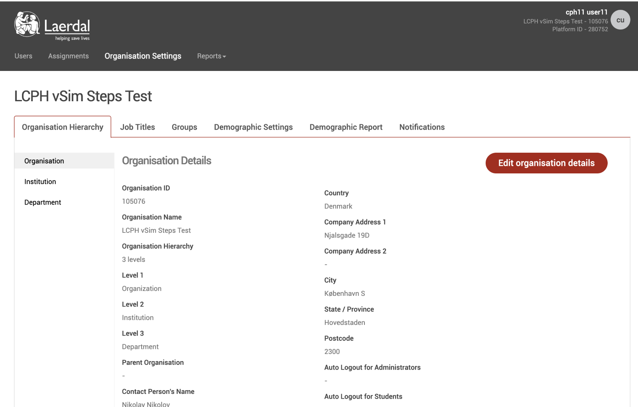Click the LCPH vSim Steps Test heading

coord(83,96)
